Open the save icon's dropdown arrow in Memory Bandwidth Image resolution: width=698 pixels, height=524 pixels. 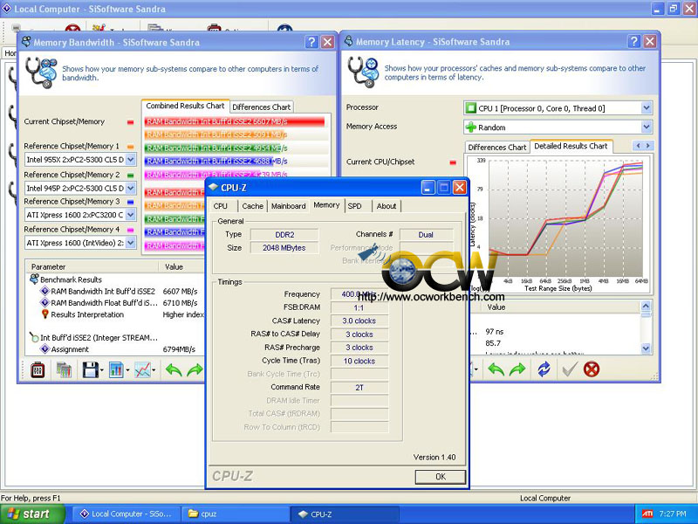pyautogui.click(x=102, y=370)
